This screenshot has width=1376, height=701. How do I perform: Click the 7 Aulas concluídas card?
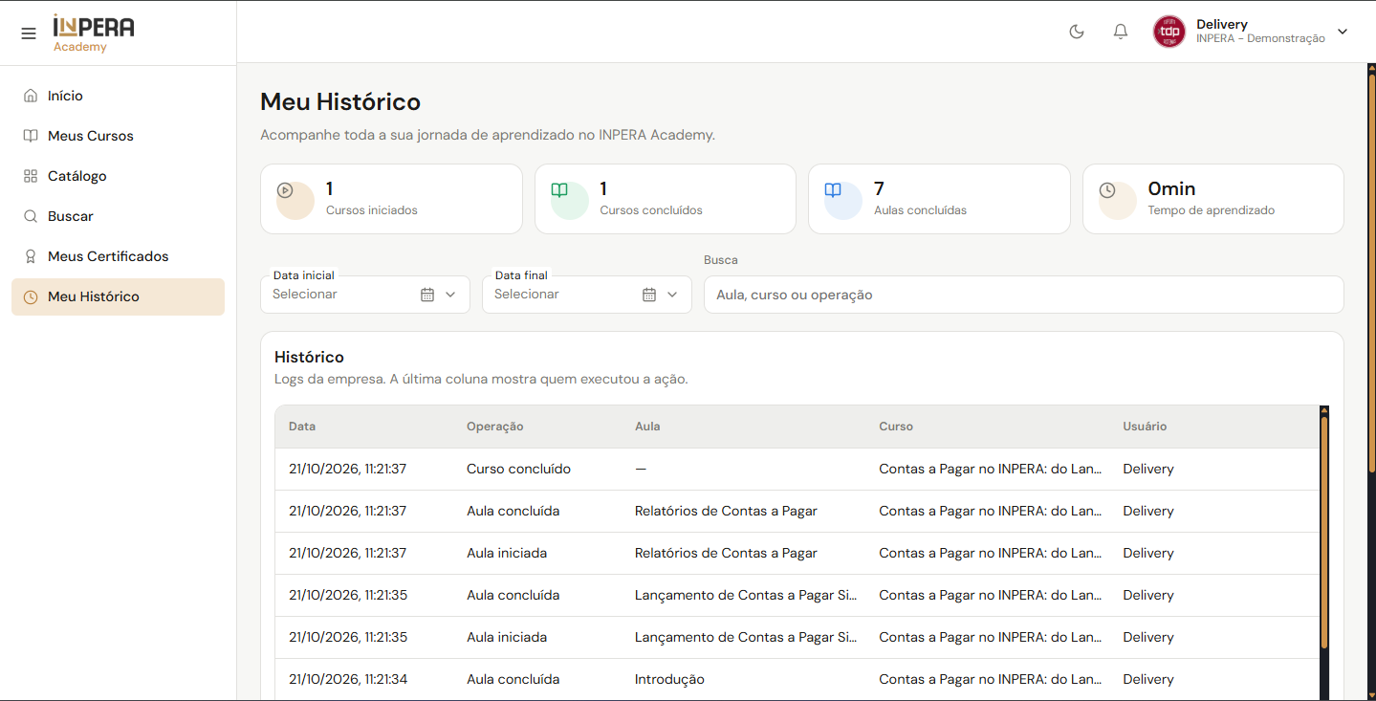939,199
